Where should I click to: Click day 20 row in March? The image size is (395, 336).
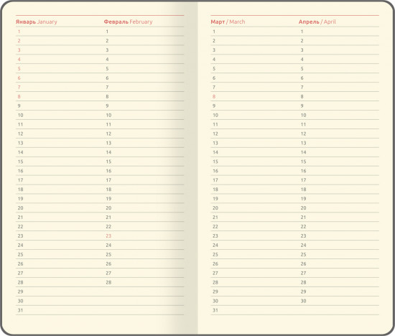255,208
